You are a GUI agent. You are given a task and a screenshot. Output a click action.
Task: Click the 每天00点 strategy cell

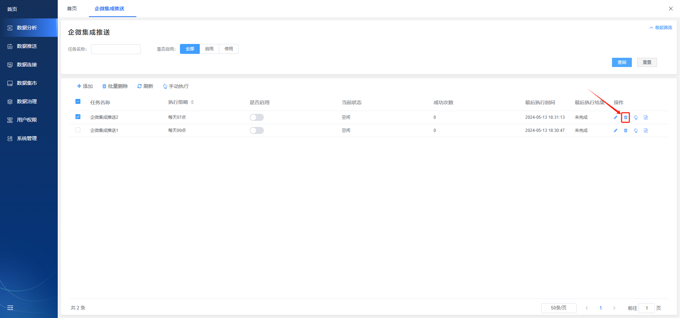point(177,130)
